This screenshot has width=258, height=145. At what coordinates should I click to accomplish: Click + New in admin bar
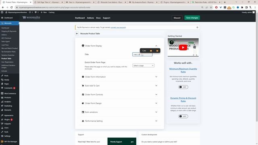(x=44, y=12)
